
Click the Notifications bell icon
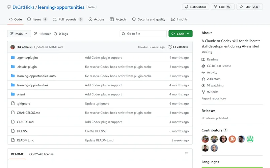click(x=187, y=7)
